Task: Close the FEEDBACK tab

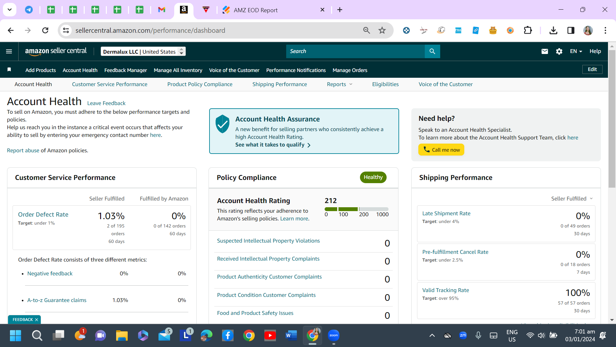Action: point(37,320)
